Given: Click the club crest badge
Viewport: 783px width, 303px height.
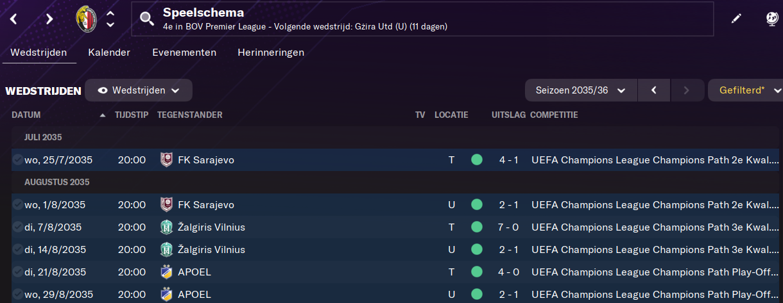Looking at the screenshot, I should pos(85,19).
